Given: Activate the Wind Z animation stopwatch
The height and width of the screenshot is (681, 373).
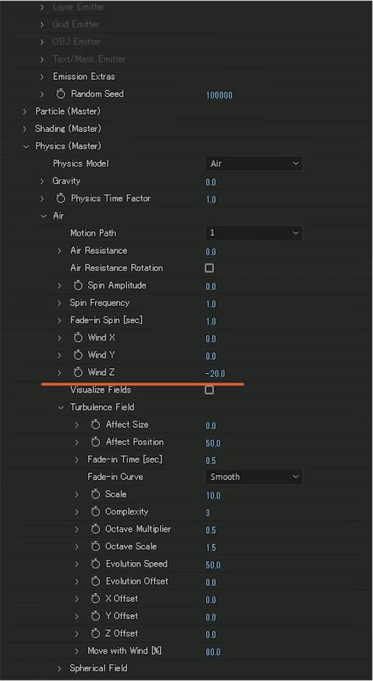Looking at the screenshot, I should 78,372.
